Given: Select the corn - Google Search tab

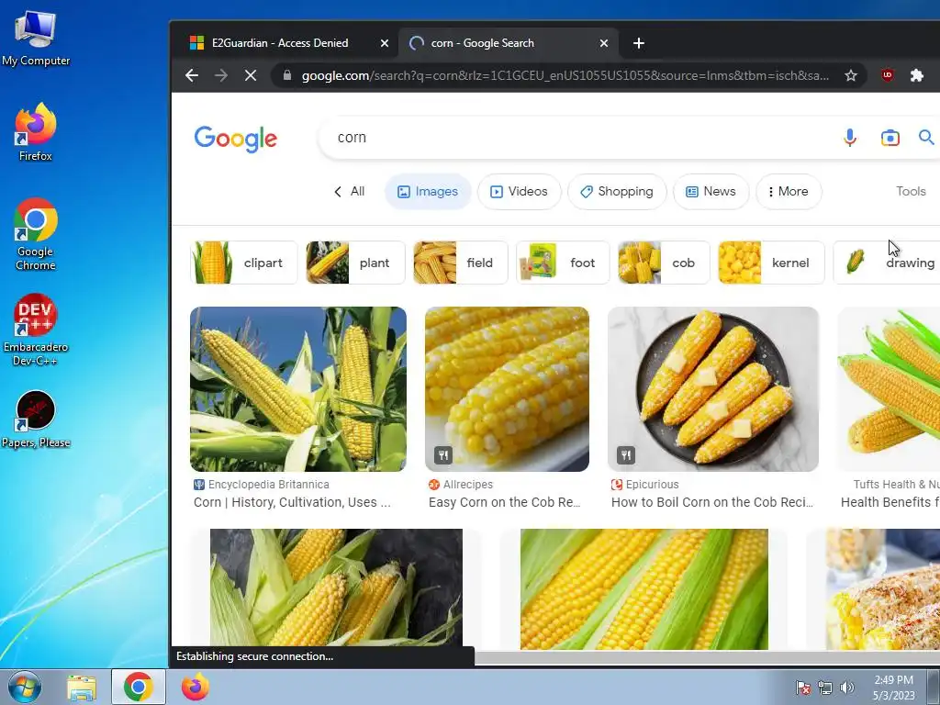Looking at the screenshot, I should click(483, 43).
